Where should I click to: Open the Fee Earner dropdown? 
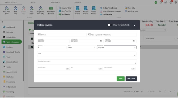point(117,47)
